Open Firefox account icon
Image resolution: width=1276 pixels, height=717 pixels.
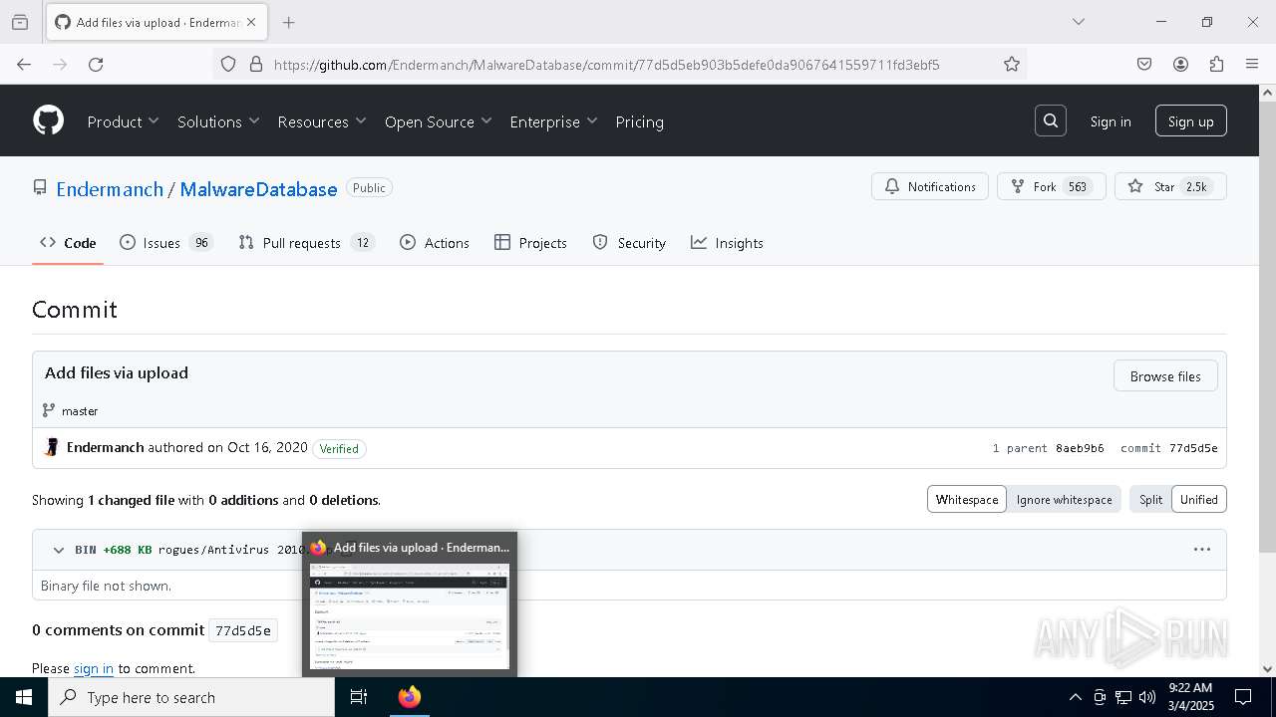click(x=1180, y=64)
